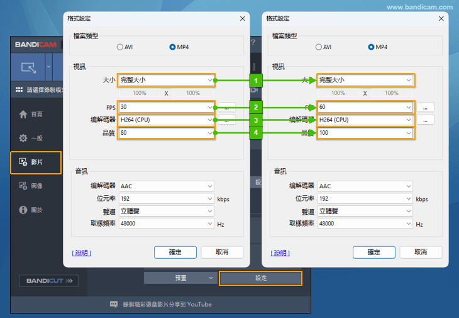Click the BANDICUT button in main window
The width and height of the screenshot is (459, 318).
(48, 281)
